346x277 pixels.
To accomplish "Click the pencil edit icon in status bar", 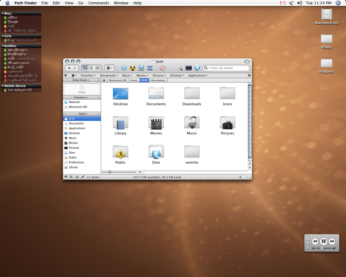I will tap(83, 177).
